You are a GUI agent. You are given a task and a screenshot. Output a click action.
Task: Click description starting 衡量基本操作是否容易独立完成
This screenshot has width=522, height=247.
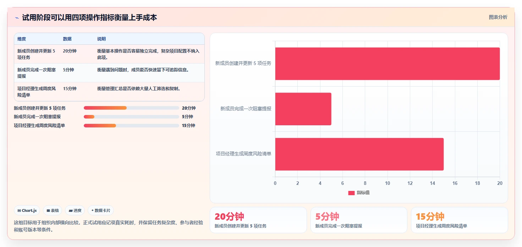coord(148,54)
